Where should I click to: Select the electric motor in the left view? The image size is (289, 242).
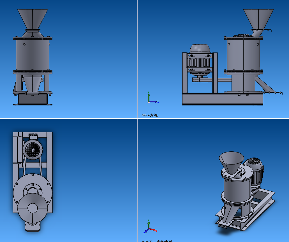pyautogui.click(x=199, y=60)
